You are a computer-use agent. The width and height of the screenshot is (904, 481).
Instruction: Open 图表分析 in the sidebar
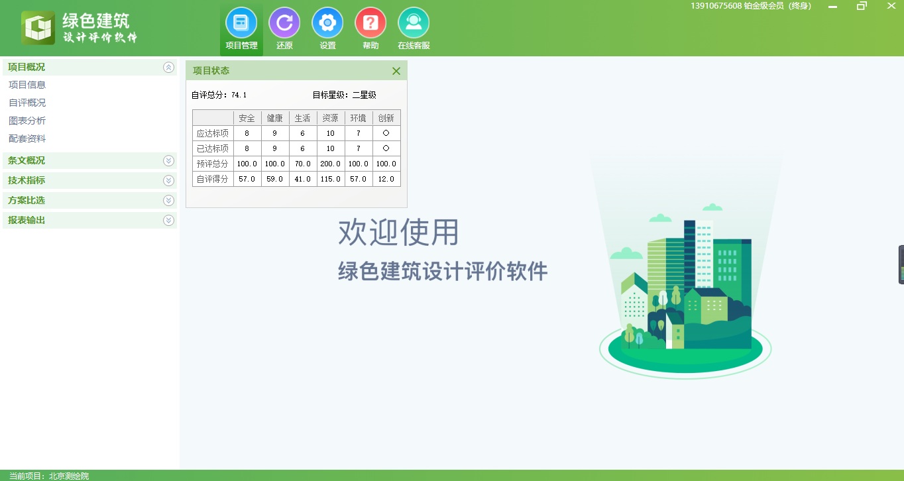point(27,121)
